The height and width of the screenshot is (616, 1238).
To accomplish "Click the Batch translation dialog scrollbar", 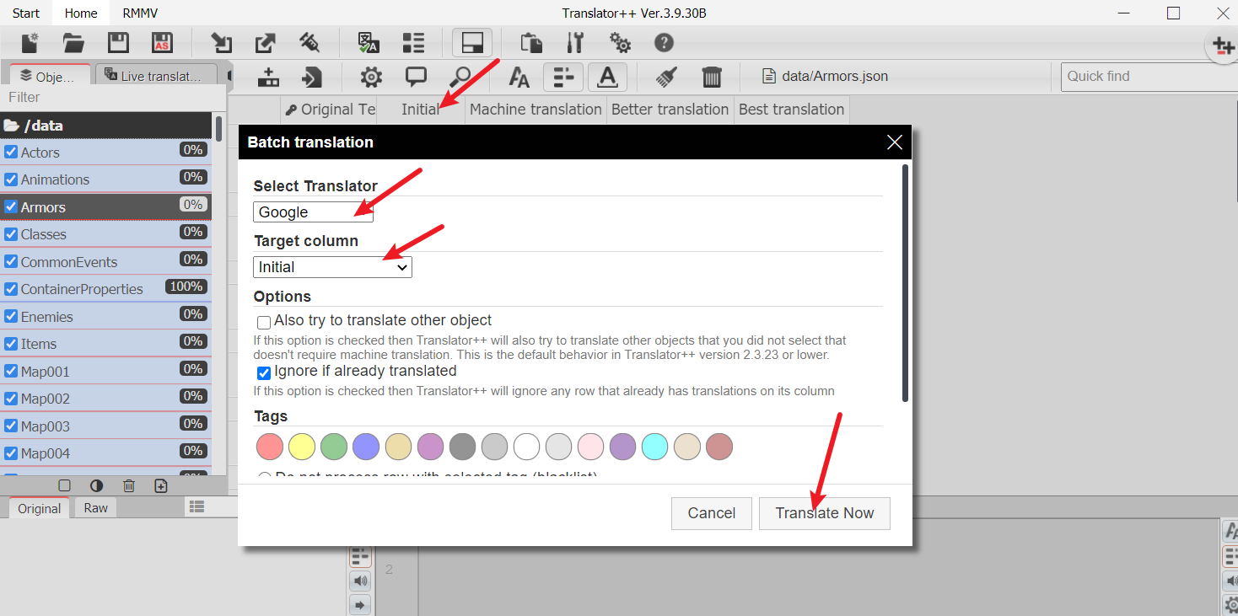I will point(906,282).
